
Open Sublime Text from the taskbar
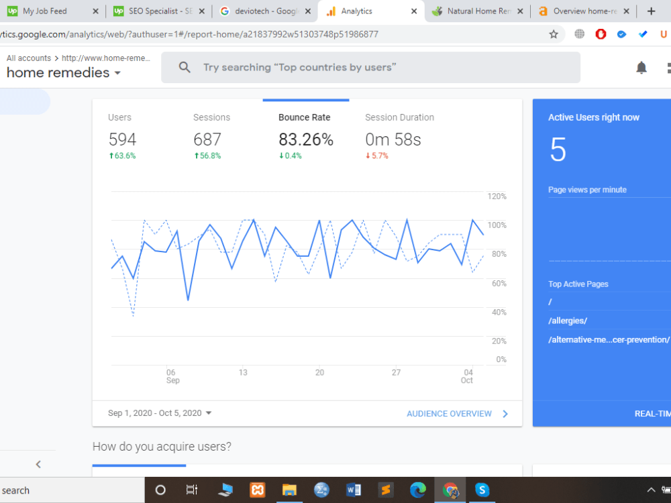(x=386, y=490)
